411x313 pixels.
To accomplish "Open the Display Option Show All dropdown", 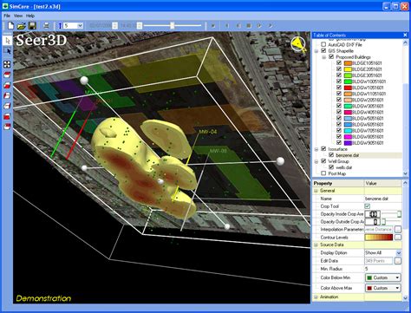I will (398, 253).
